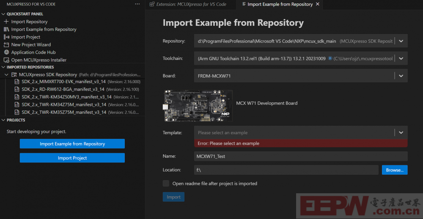
Task: Open the Template dropdown arrow
Action: [x=401, y=132]
